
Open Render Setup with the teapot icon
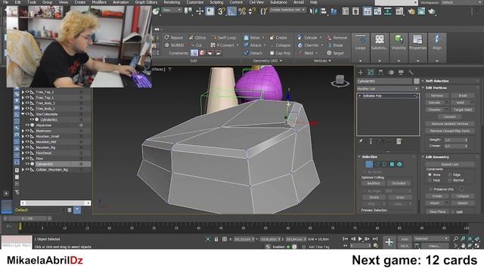(x=411, y=11)
